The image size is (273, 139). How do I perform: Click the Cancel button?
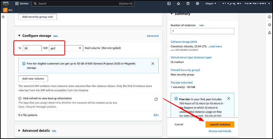179,124
